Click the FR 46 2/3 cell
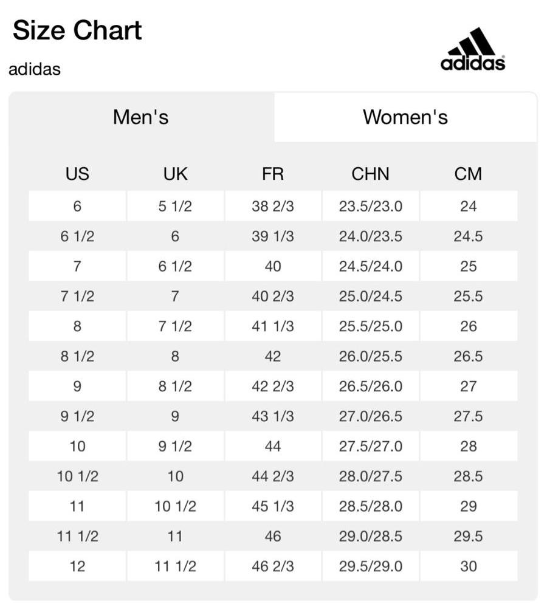Viewport: 547px width, 615px height. click(273, 566)
